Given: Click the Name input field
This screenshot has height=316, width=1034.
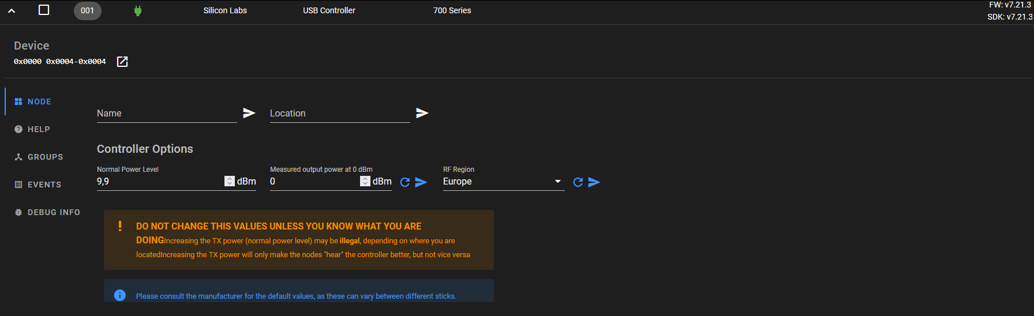Looking at the screenshot, I should coord(166,114).
